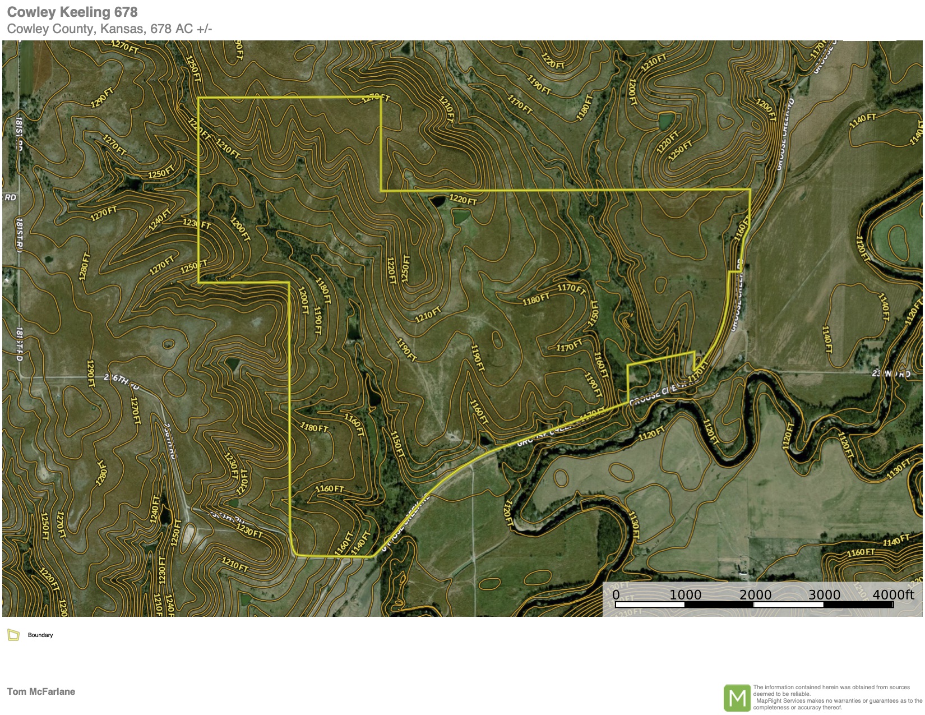Click the MapRight disclaimer text

point(837,697)
